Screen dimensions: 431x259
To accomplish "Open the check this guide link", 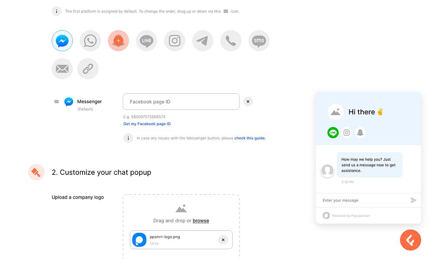I will [250, 138].
